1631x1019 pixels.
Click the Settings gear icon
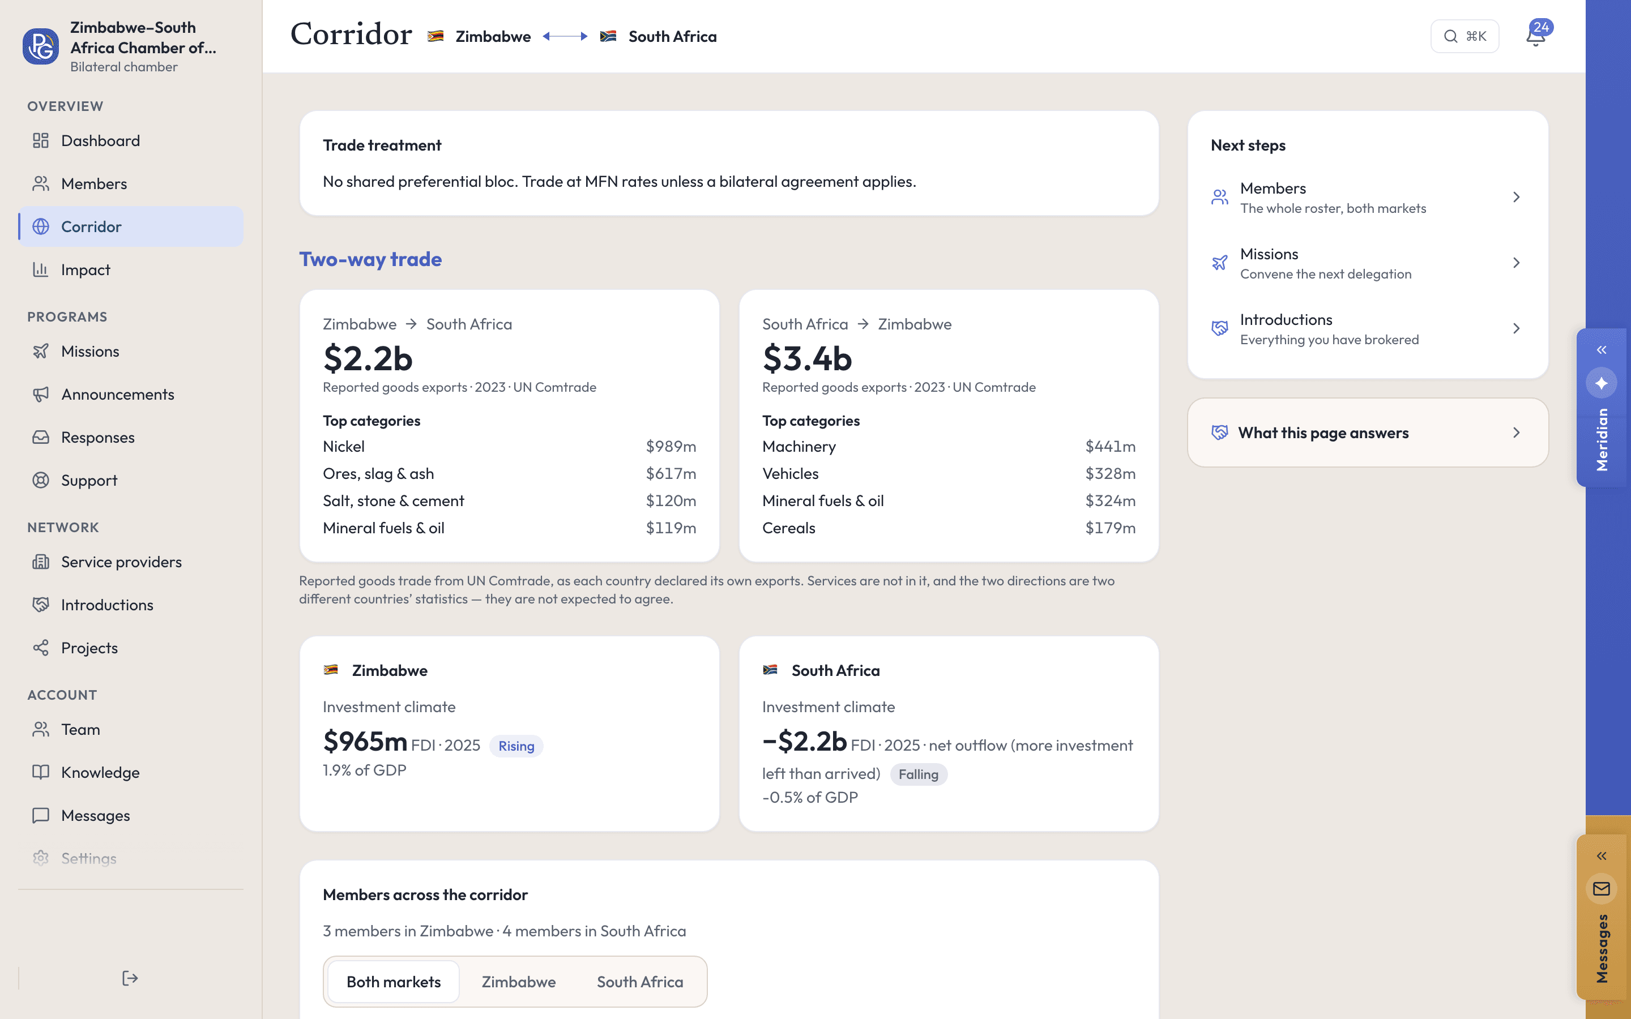tap(41, 859)
